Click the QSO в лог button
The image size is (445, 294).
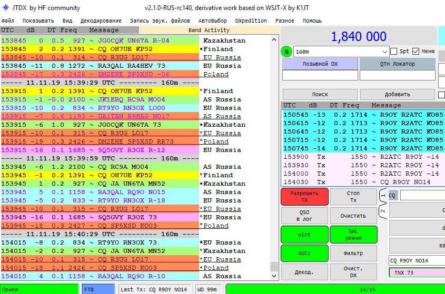coord(304,216)
